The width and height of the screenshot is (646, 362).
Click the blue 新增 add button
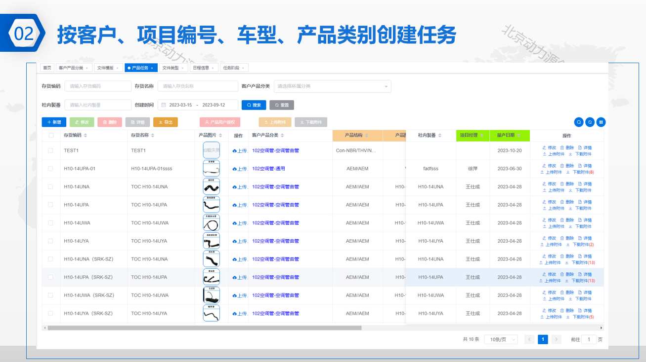[x=54, y=122]
